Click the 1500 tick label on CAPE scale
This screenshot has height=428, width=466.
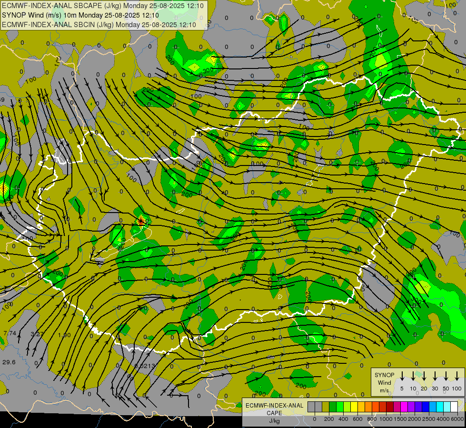point(400,419)
